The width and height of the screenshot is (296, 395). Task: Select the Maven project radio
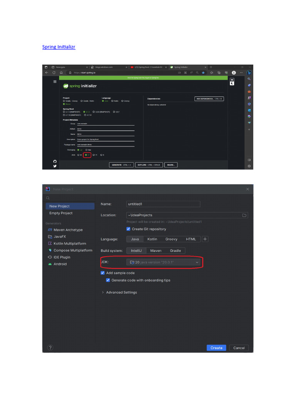click(x=64, y=104)
